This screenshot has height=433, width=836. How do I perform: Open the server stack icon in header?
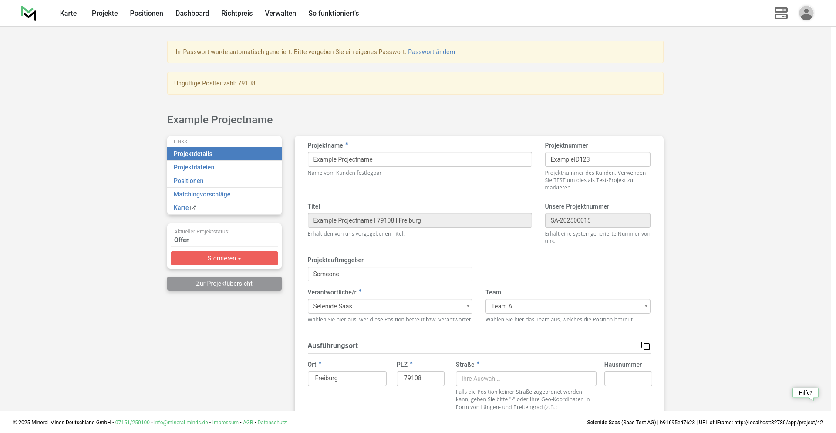[781, 13]
